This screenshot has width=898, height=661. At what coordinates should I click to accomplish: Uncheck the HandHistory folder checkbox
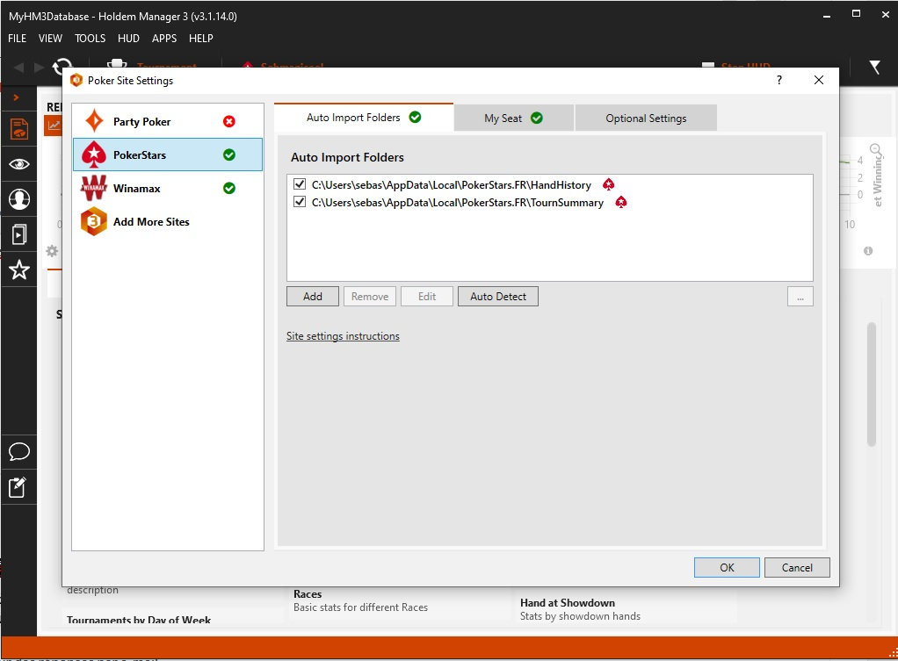click(299, 183)
